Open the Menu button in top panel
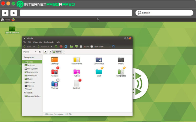Screen dimensions: 196x122 click(x=5, y=20)
